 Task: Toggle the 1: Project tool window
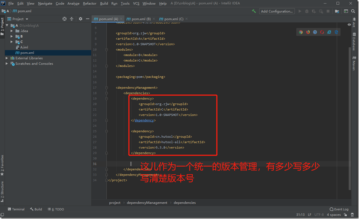2,26
